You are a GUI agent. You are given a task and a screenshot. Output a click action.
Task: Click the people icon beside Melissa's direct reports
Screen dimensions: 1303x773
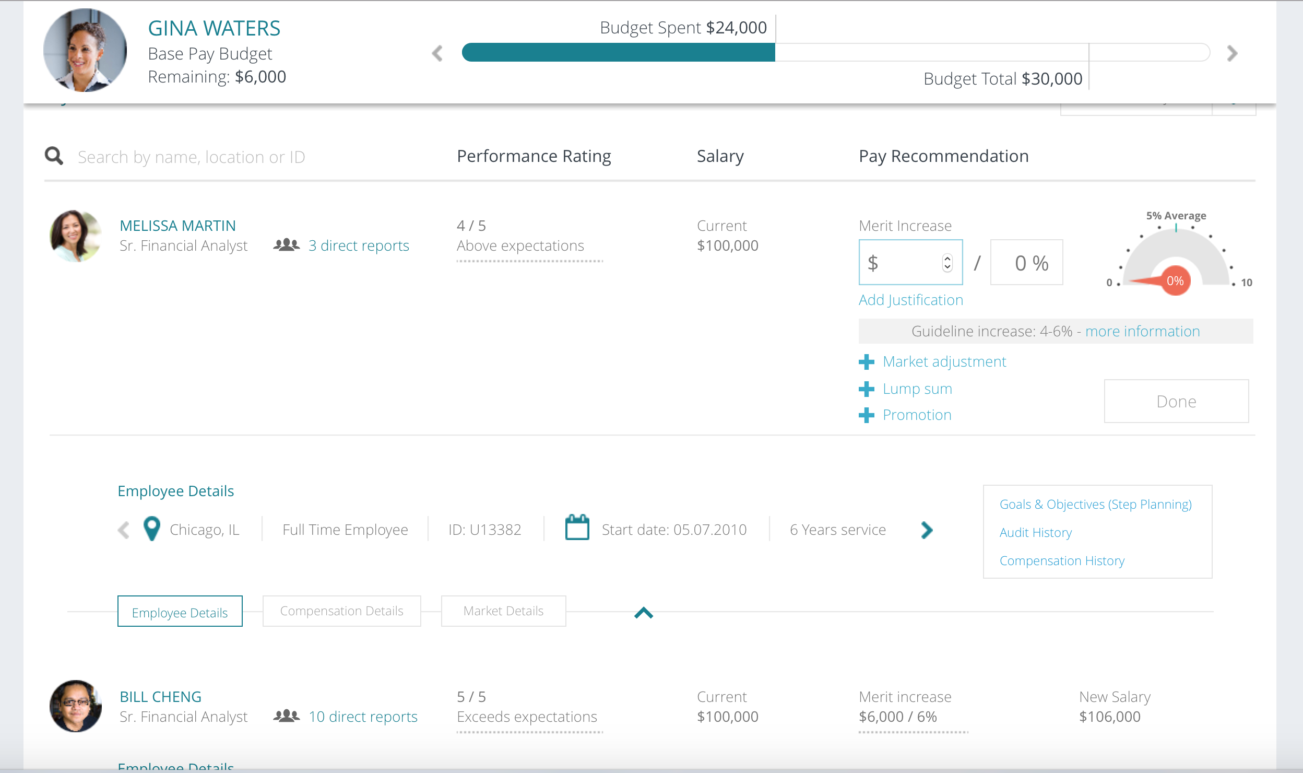(x=286, y=244)
